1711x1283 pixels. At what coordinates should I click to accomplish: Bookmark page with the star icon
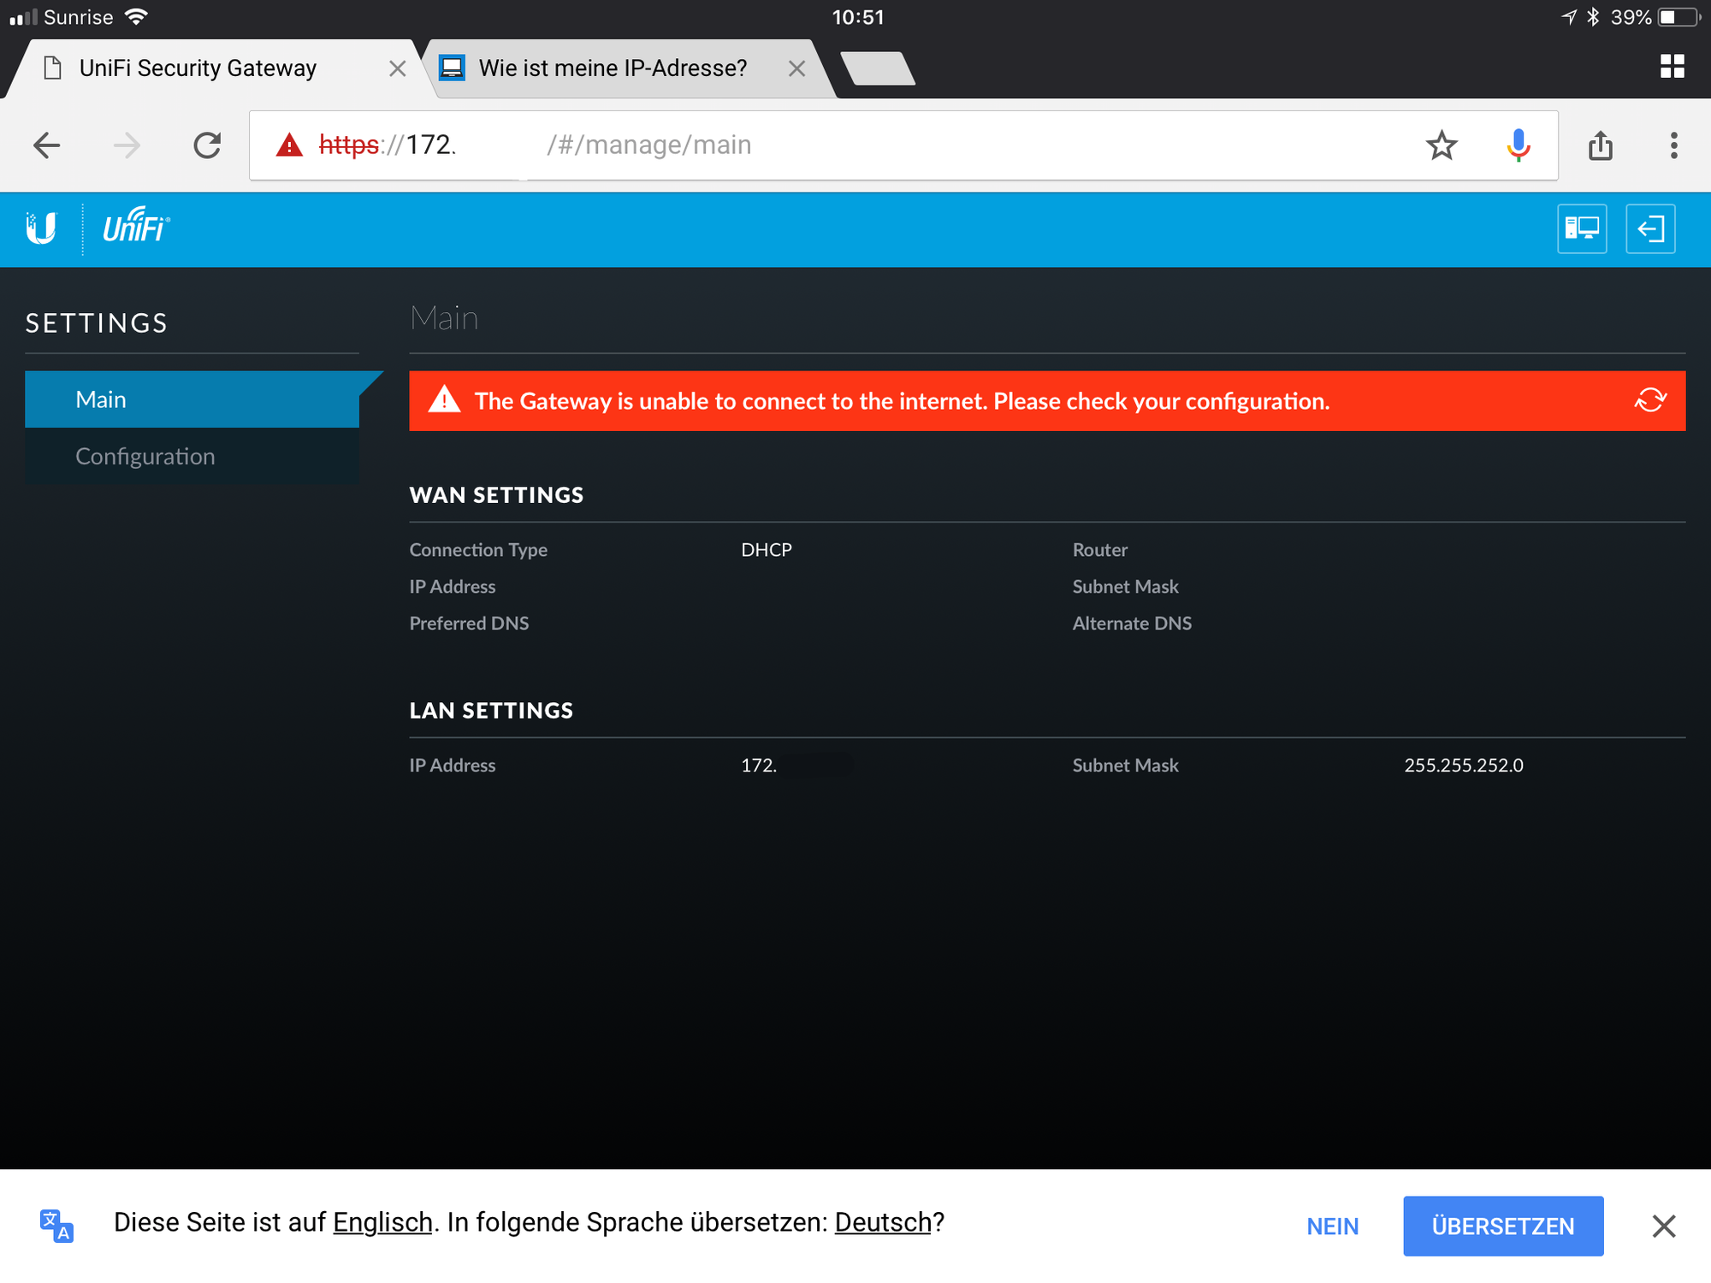(1442, 145)
